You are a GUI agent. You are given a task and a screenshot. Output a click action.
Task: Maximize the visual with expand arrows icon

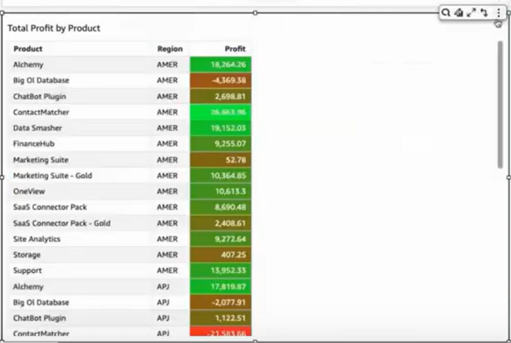click(x=471, y=12)
